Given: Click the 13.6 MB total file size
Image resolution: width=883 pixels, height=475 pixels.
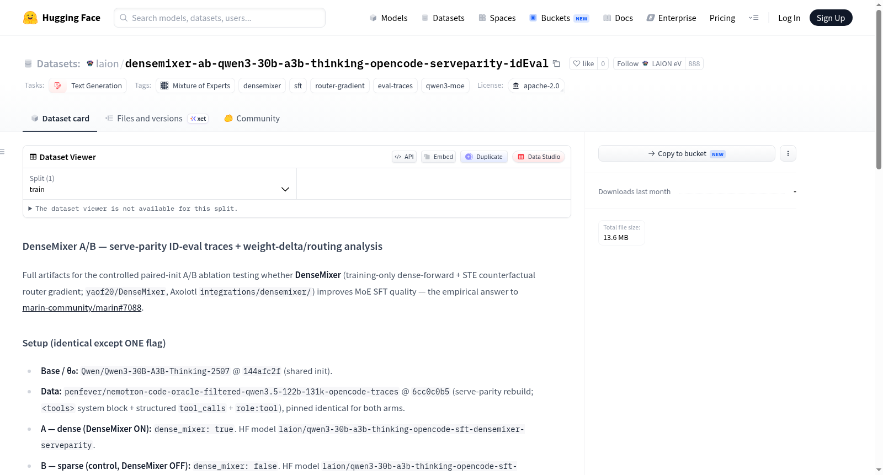Looking at the screenshot, I should point(616,238).
